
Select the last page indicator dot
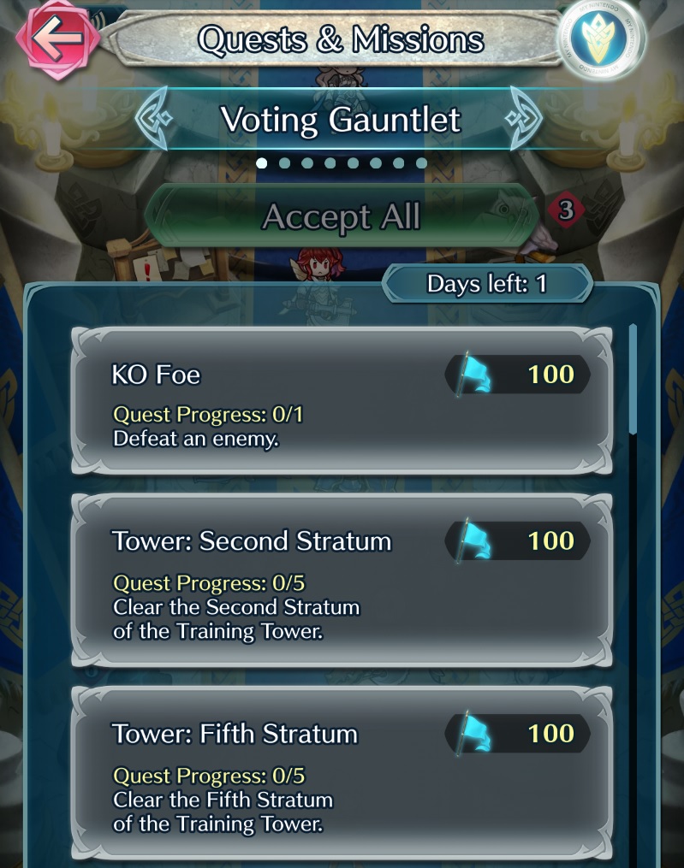pyautogui.click(x=421, y=162)
